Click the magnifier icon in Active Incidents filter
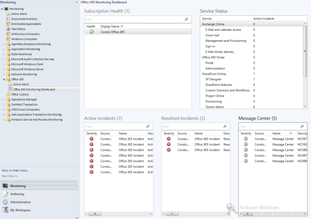The image size is (311, 219). coord(148,126)
